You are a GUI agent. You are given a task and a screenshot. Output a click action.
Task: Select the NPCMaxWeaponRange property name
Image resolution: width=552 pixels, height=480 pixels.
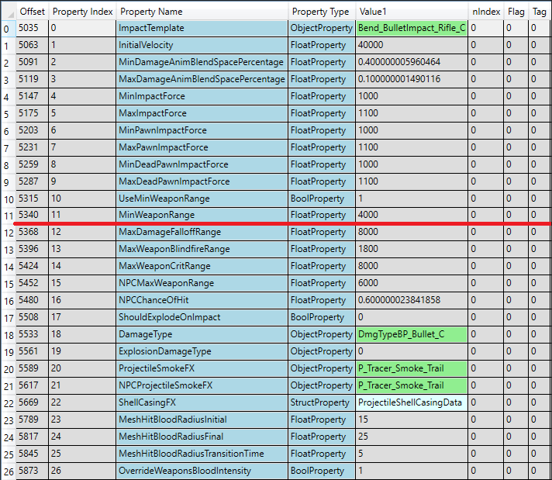[x=202, y=283]
